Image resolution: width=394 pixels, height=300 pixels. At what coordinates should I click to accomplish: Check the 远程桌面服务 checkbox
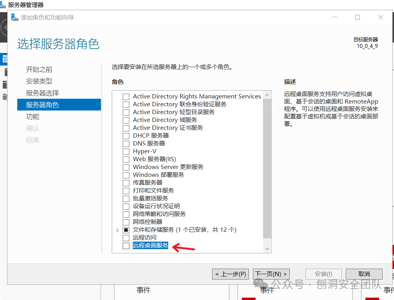tap(126, 245)
